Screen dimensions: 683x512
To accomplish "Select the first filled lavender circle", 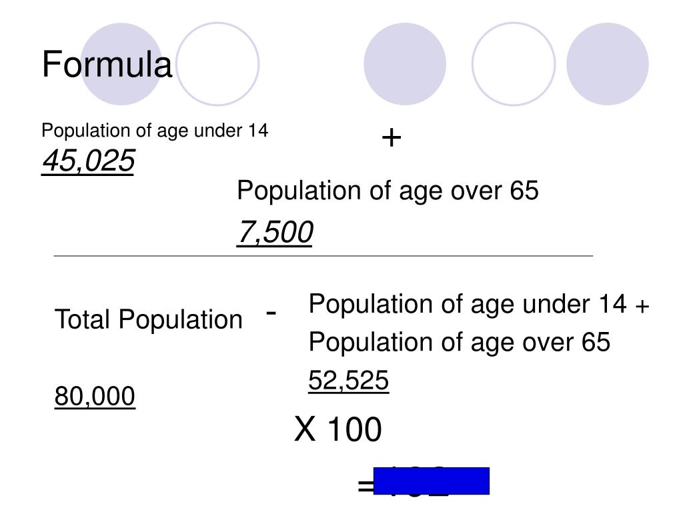I will pos(122,64).
